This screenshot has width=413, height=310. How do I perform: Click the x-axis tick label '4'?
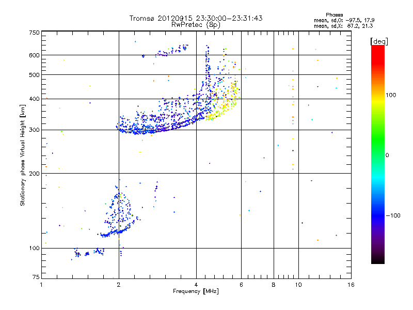196,285
